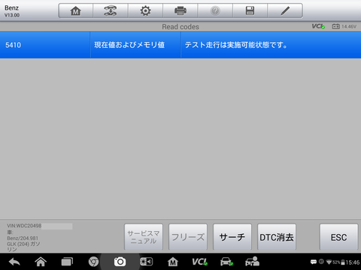Viewport: 361px width, 270px height.
Task: Exit the screen with the ESC button
Action: click(x=338, y=237)
